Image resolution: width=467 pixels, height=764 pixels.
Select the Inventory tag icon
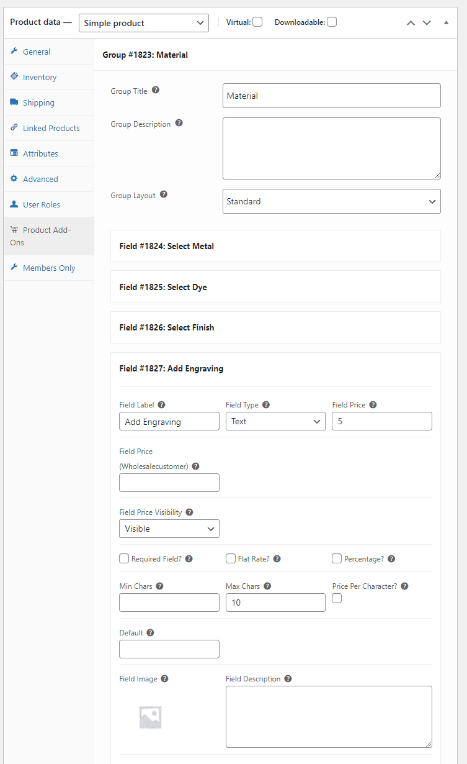(14, 77)
